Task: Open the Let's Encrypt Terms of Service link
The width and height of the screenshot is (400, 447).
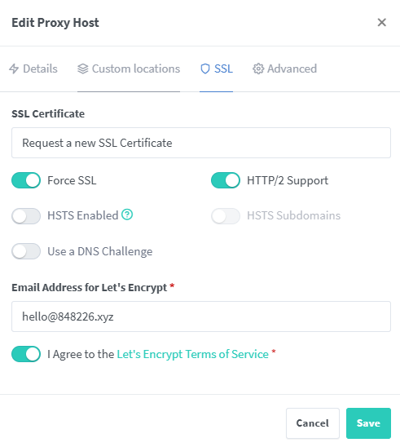Action: [x=193, y=354]
